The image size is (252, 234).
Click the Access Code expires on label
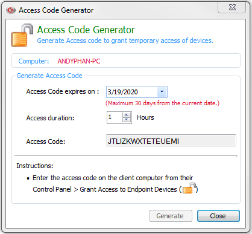pyautogui.click(x=63, y=91)
